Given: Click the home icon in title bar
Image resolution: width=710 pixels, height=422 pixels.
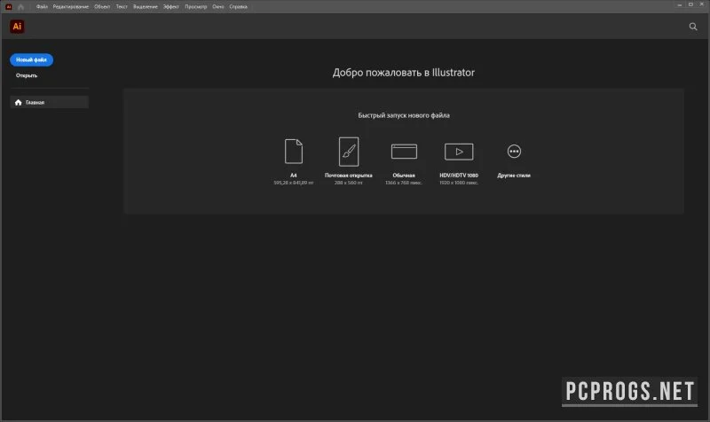Looking at the screenshot, I should (20, 7).
